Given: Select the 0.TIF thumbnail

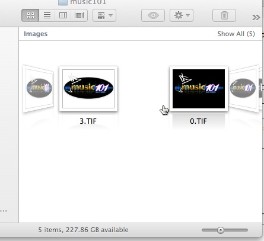Looking at the screenshot, I should [x=199, y=89].
